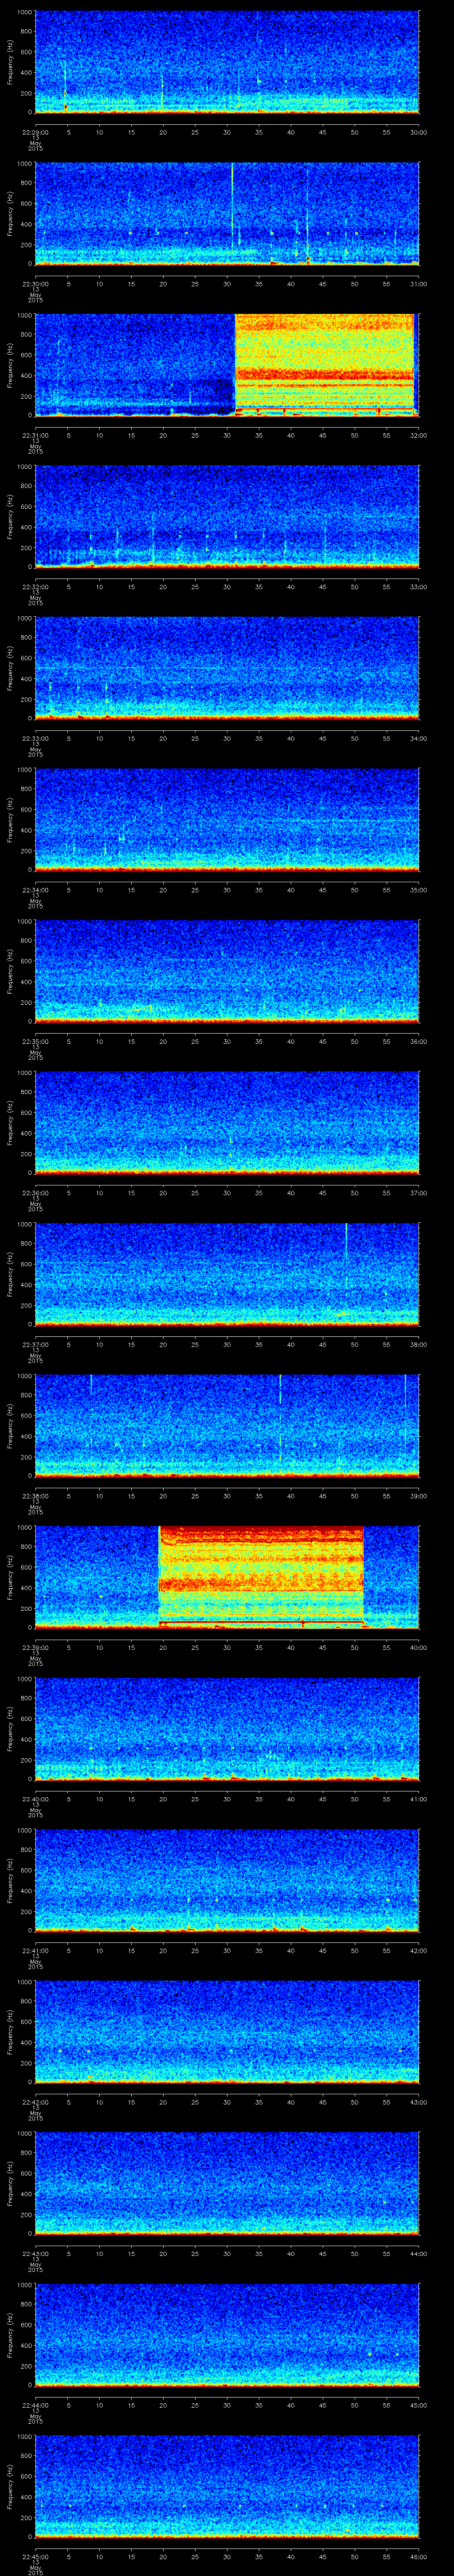
Task: Click the 35:00 end time label
Action: coord(419,890)
